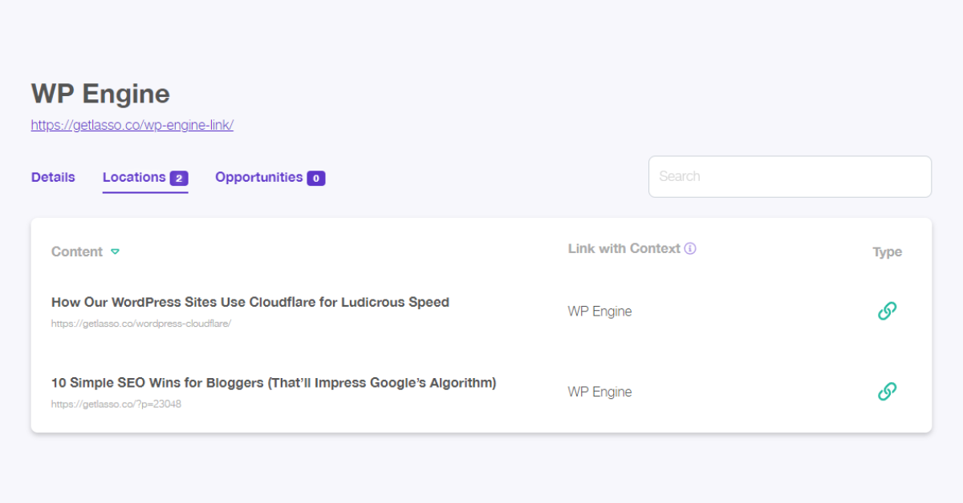The height and width of the screenshot is (503, 963).
Task: Click the link icon for SEO Wins article
Action: pos(887,391)
